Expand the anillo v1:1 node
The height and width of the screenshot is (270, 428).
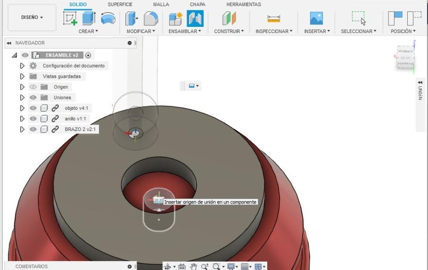pos(22,119)
